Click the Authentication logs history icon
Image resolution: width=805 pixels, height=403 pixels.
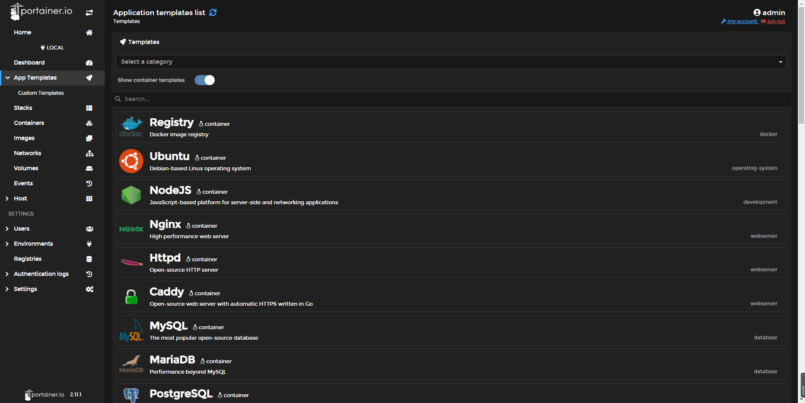pos(89,274)
